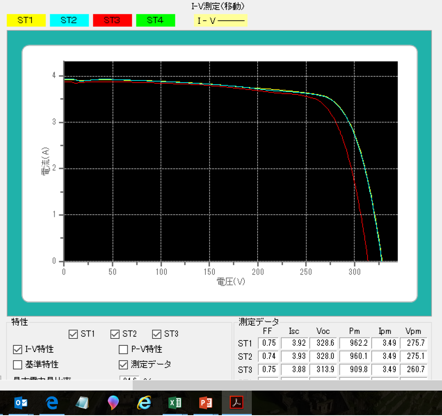Viewport: 442px width, 416px height.
Task: Open Outlook from the taskbar
Action: click(21, 403)
